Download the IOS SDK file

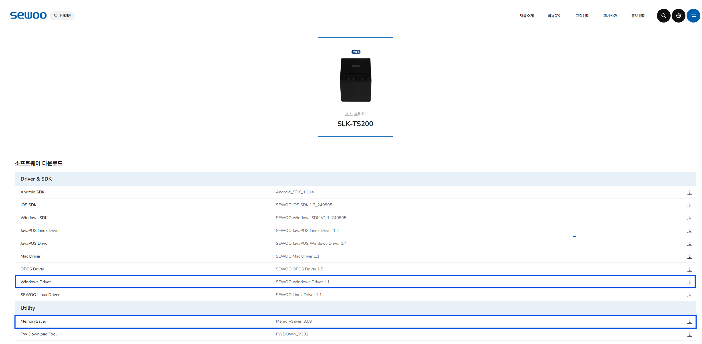tap(689, 205)
